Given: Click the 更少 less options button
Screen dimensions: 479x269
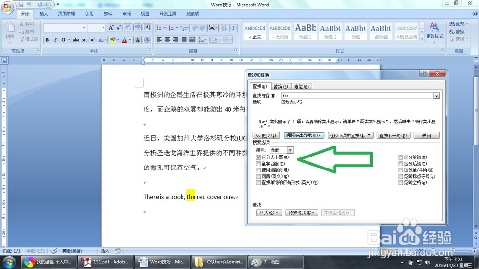Looking at the screenshot, I should [x=266, y=135].
